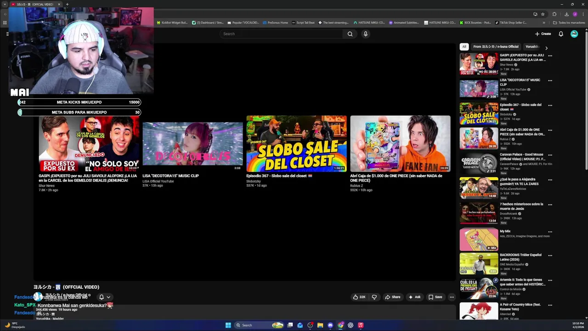Open weather widget showing 18°C Despejado
This screenshot has width=588, height=331.
click(x=15, y=325)
